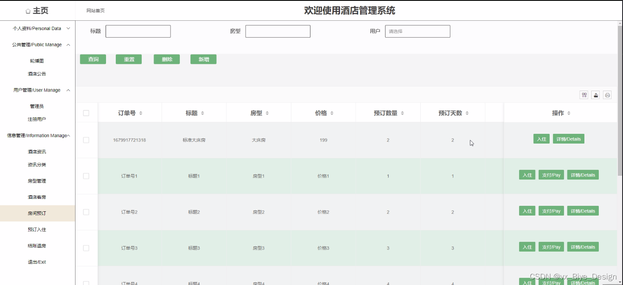Check the 订单号1 row checkbox
This screenshot has width=623, height=285.
(86, 176)
